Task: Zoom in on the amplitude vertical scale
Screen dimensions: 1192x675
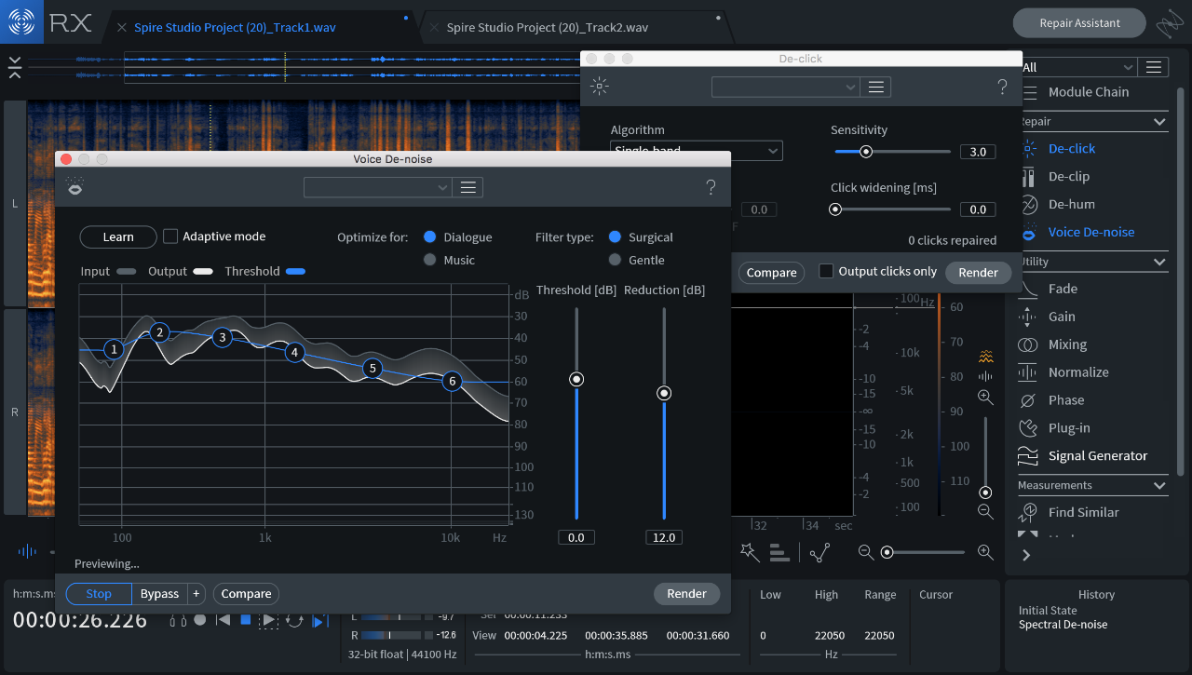Action: 985,398
